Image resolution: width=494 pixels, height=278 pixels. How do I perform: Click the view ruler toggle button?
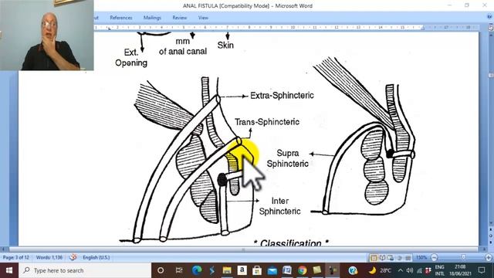pos(491,28)
